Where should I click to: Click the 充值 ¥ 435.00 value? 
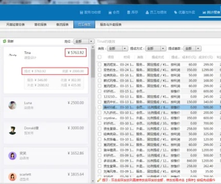coord(71,85)
